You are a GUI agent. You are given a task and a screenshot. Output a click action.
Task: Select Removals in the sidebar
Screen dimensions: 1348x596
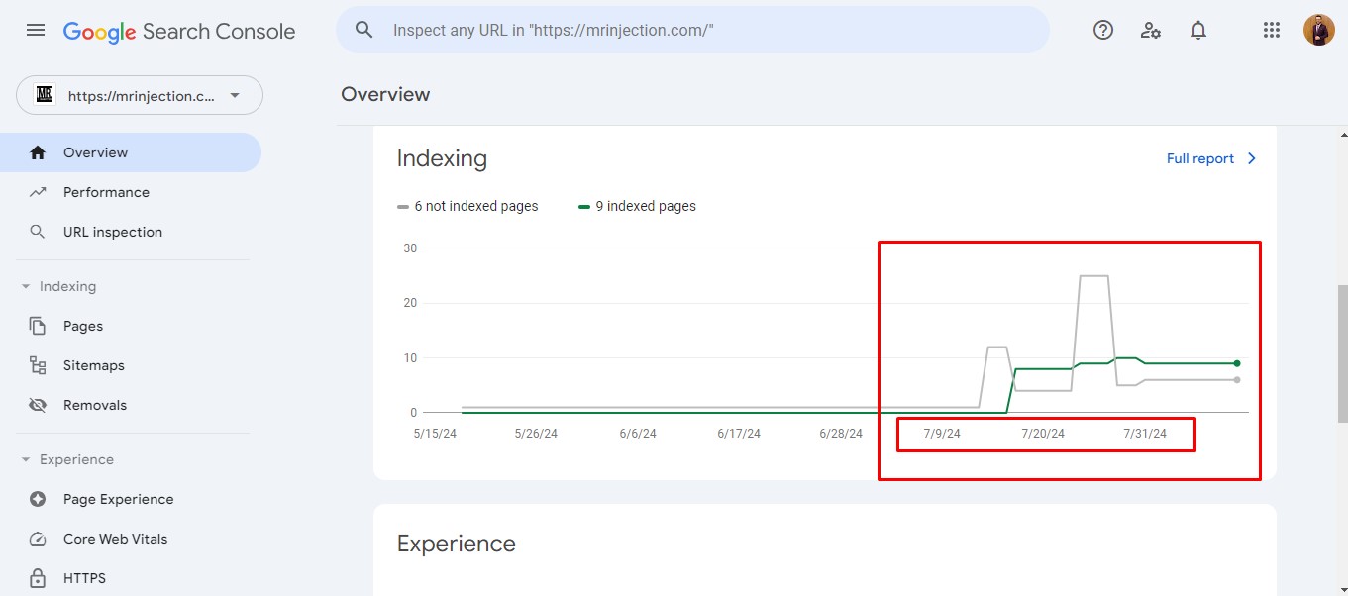click(x=94, y=405)
